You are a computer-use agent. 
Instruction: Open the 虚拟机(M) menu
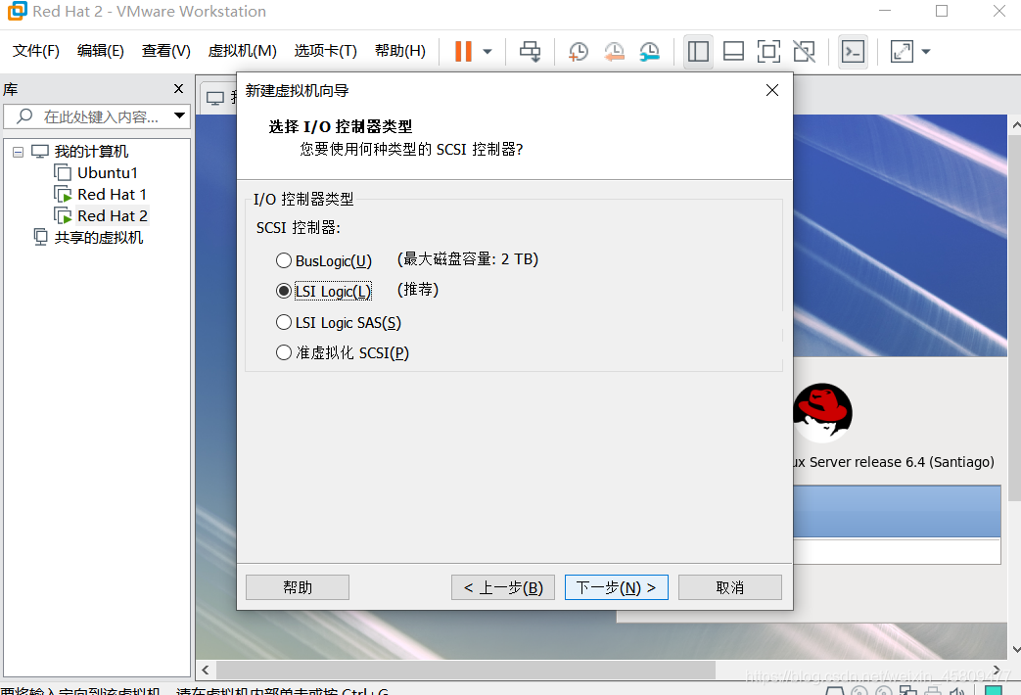(242, 51)
